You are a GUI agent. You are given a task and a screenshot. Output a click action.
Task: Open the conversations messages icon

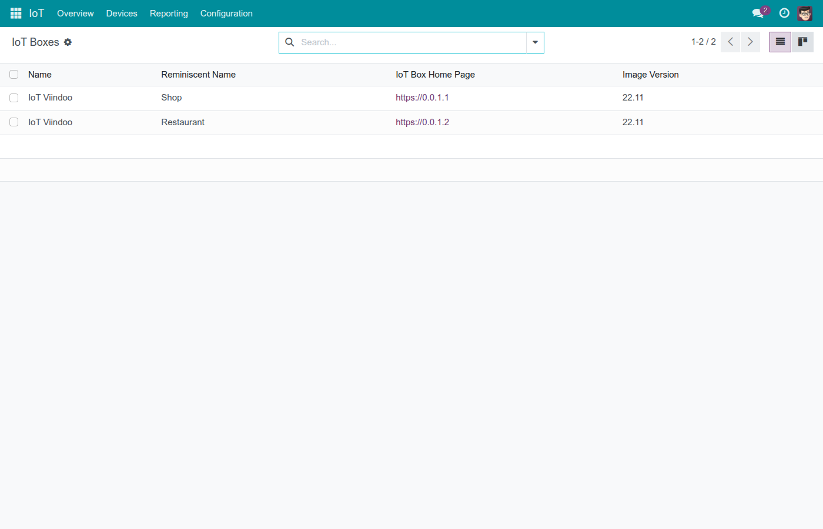758,13
